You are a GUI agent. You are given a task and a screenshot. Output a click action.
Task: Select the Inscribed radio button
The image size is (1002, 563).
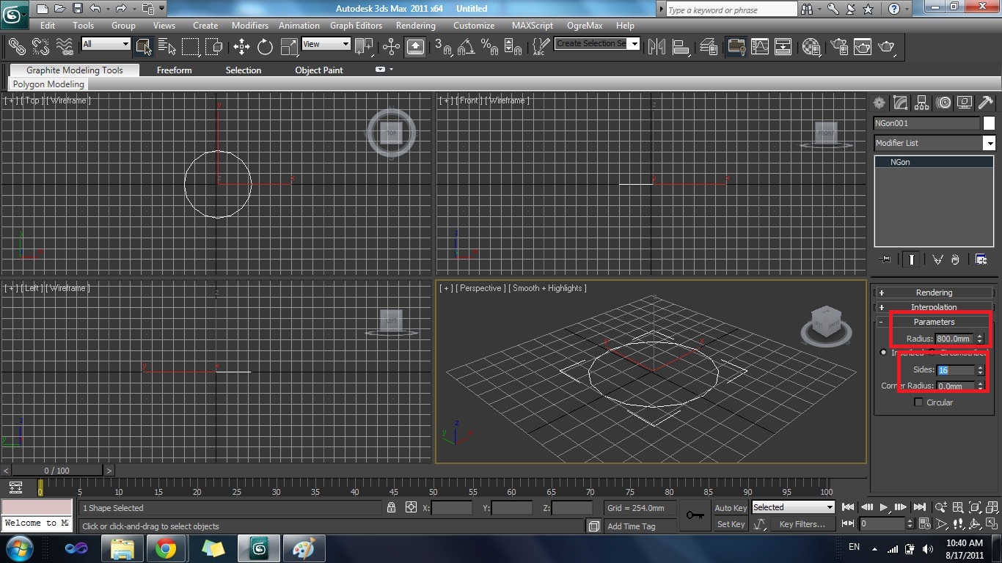click(883, 353)
